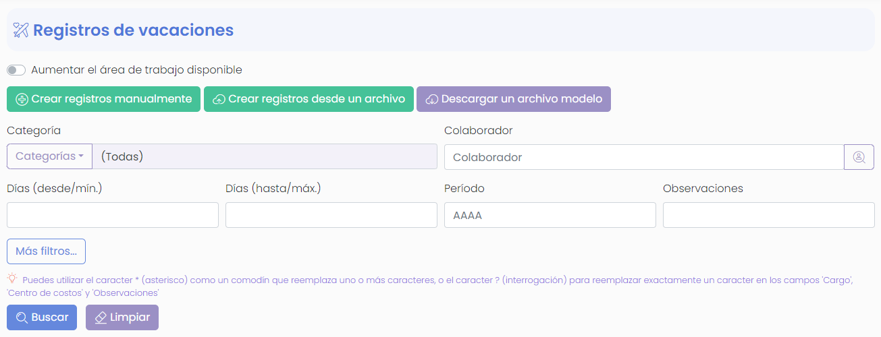Screen dimensions: 881x337
Task: Click the magnifier icon on Buscar
Action: pyautogui.click(x=22, y=317)
